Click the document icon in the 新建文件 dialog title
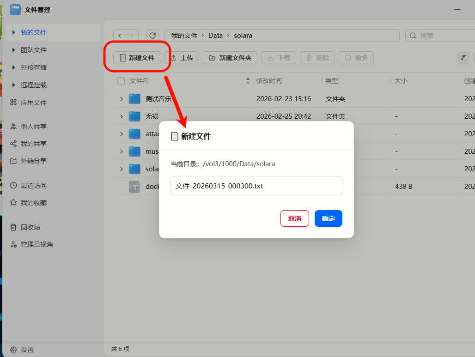475x357 pixels. [175, 136]
